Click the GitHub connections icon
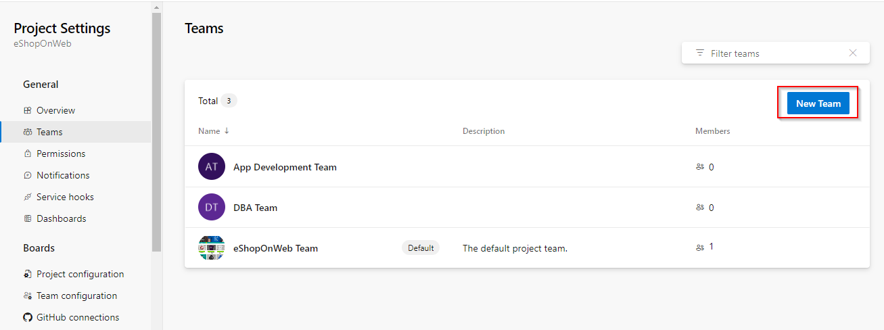Screen dimensions: 884x330 28,317
